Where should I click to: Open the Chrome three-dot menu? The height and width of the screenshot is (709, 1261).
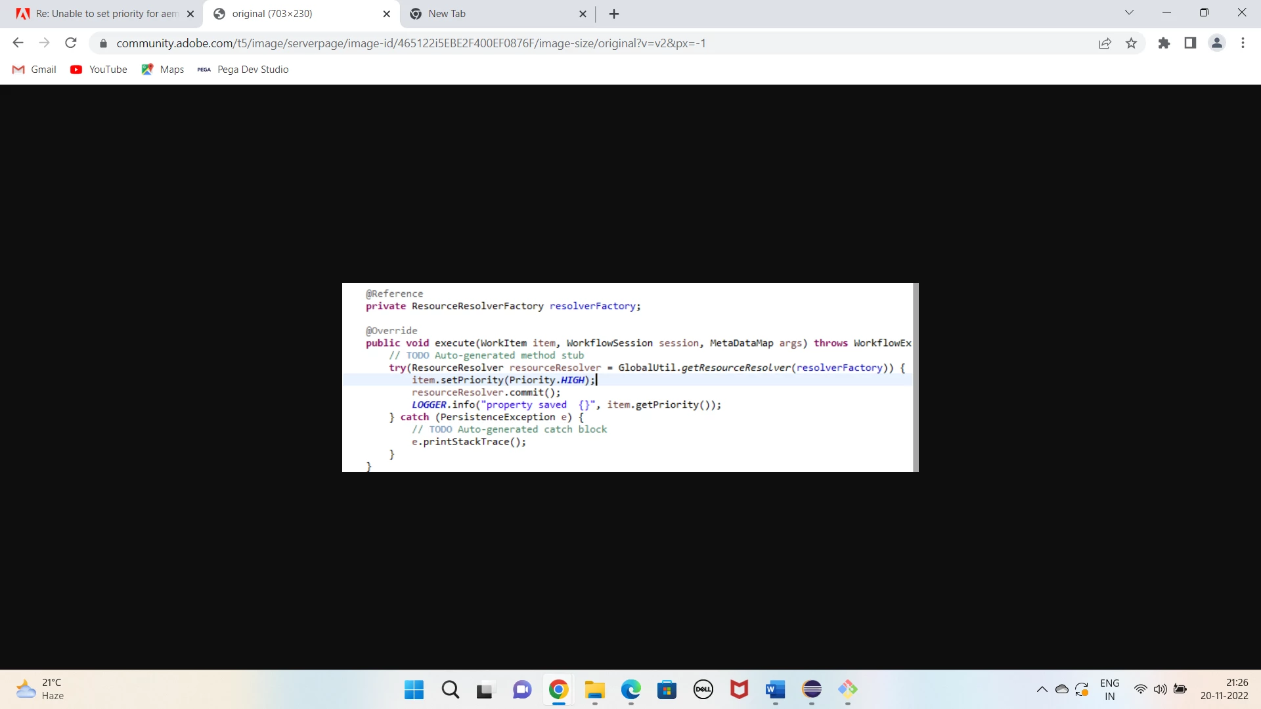[1243, 43]
